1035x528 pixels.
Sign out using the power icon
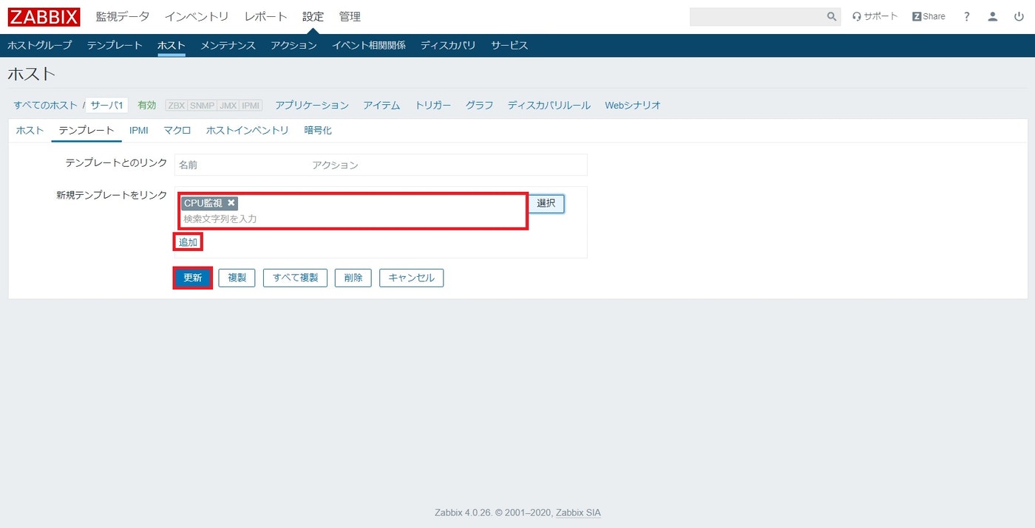[1019, 16]
